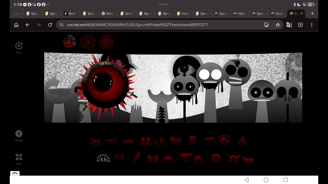Select the round ring-eye character icon

pyautogui.click(x=216, y=158)
